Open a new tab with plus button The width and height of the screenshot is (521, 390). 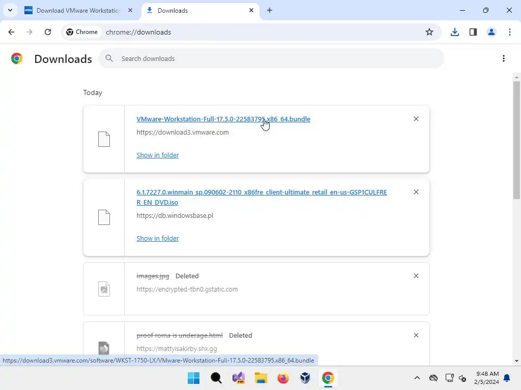pos(270,10)
